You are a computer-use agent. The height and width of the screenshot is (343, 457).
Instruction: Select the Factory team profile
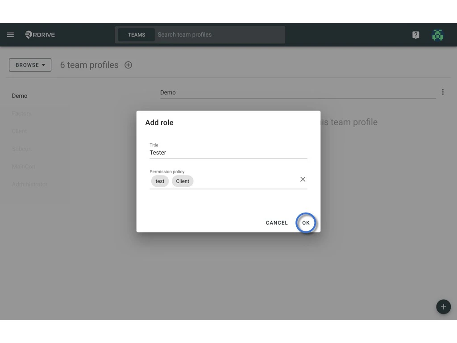click(21, 113)
